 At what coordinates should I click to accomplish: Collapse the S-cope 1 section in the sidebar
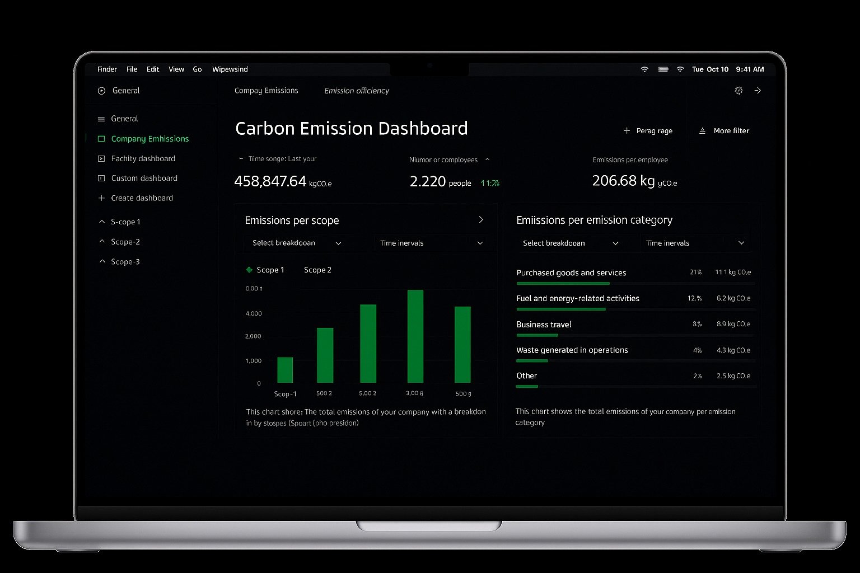tap(102, 222)
